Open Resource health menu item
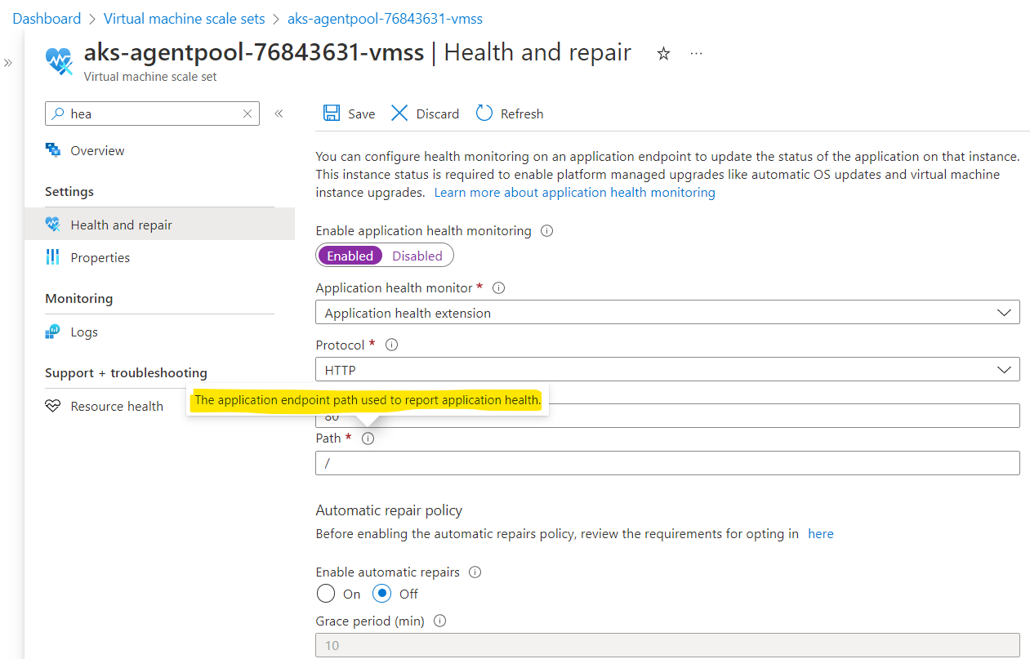The image size is (1030, 659). click(x=117, y=406)
